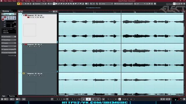Select the Range Selection tool
The height and width of the screenshot is (104, 186).
click(x=56, y=4)
